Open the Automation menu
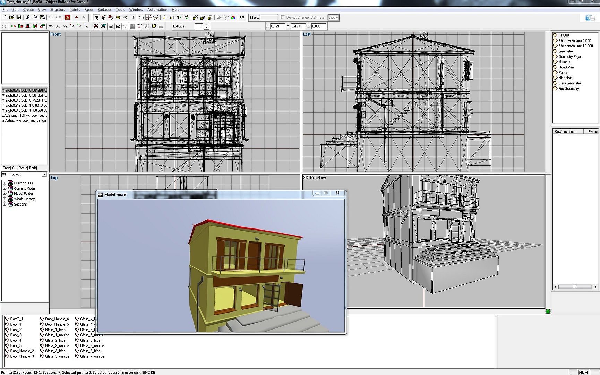600x375 pixels. click(157, 10)
